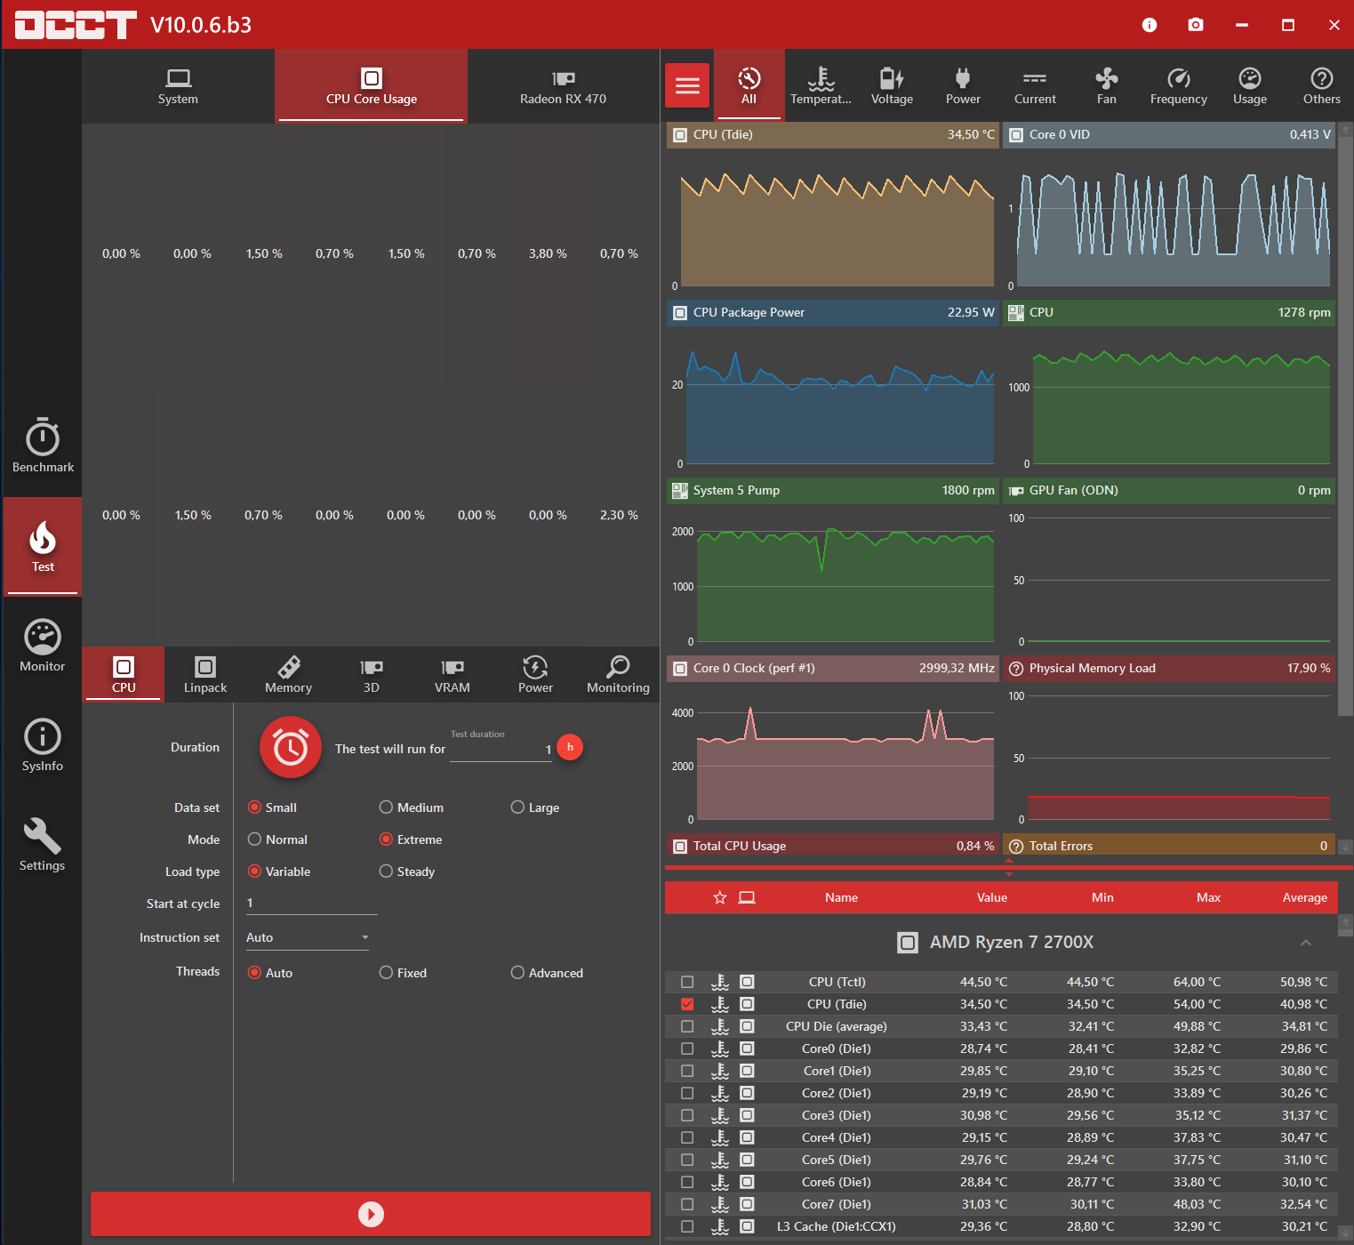Viewport: 1354px width, 1245px height.
Task: Set load type to Steady
Action: (407, 871)
